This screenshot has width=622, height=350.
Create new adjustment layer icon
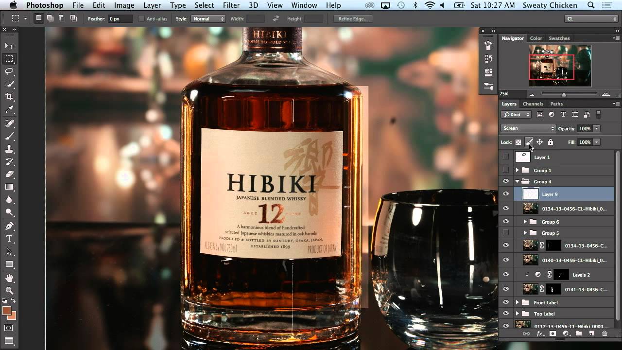click(x=566, y=333)
